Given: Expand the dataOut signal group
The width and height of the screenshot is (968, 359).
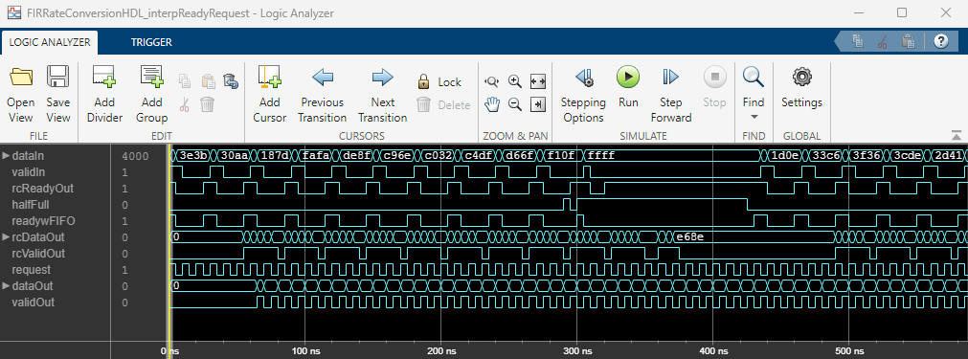Looking at the screenshot, I should click(x=6, y=285).
